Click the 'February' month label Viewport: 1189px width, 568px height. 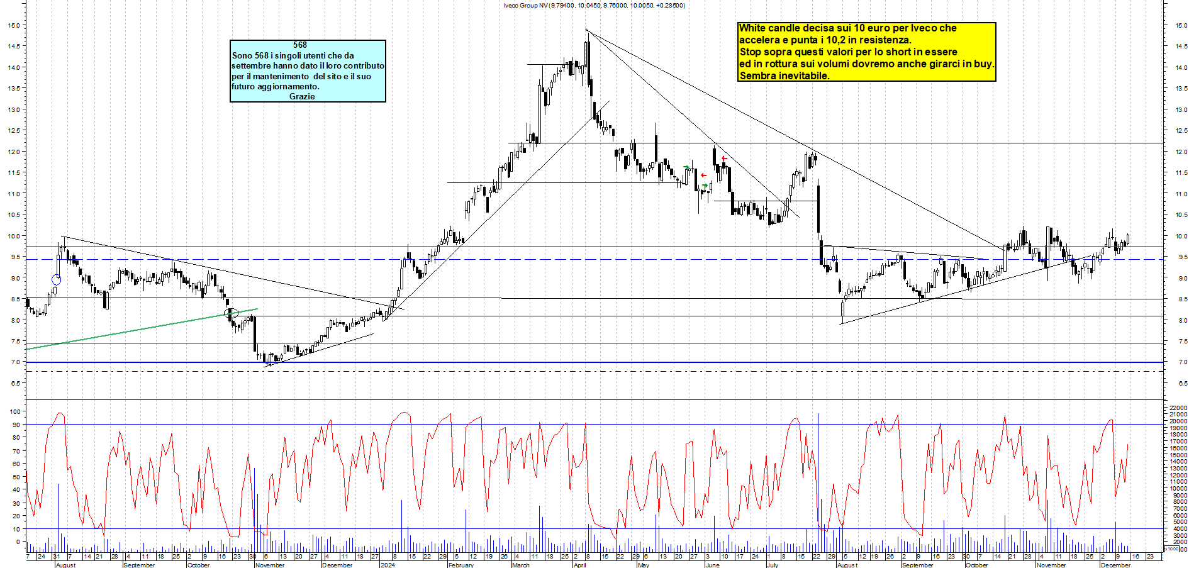click(461, 565)
